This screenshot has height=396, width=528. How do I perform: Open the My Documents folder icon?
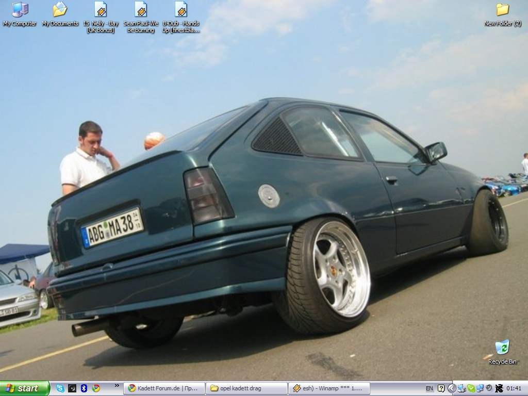tap(60, 10)
